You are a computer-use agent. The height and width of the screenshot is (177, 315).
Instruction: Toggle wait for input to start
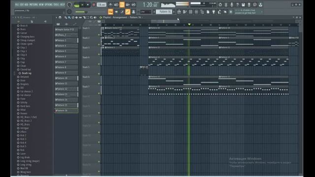pyautogui.click(x=116, y=4)
